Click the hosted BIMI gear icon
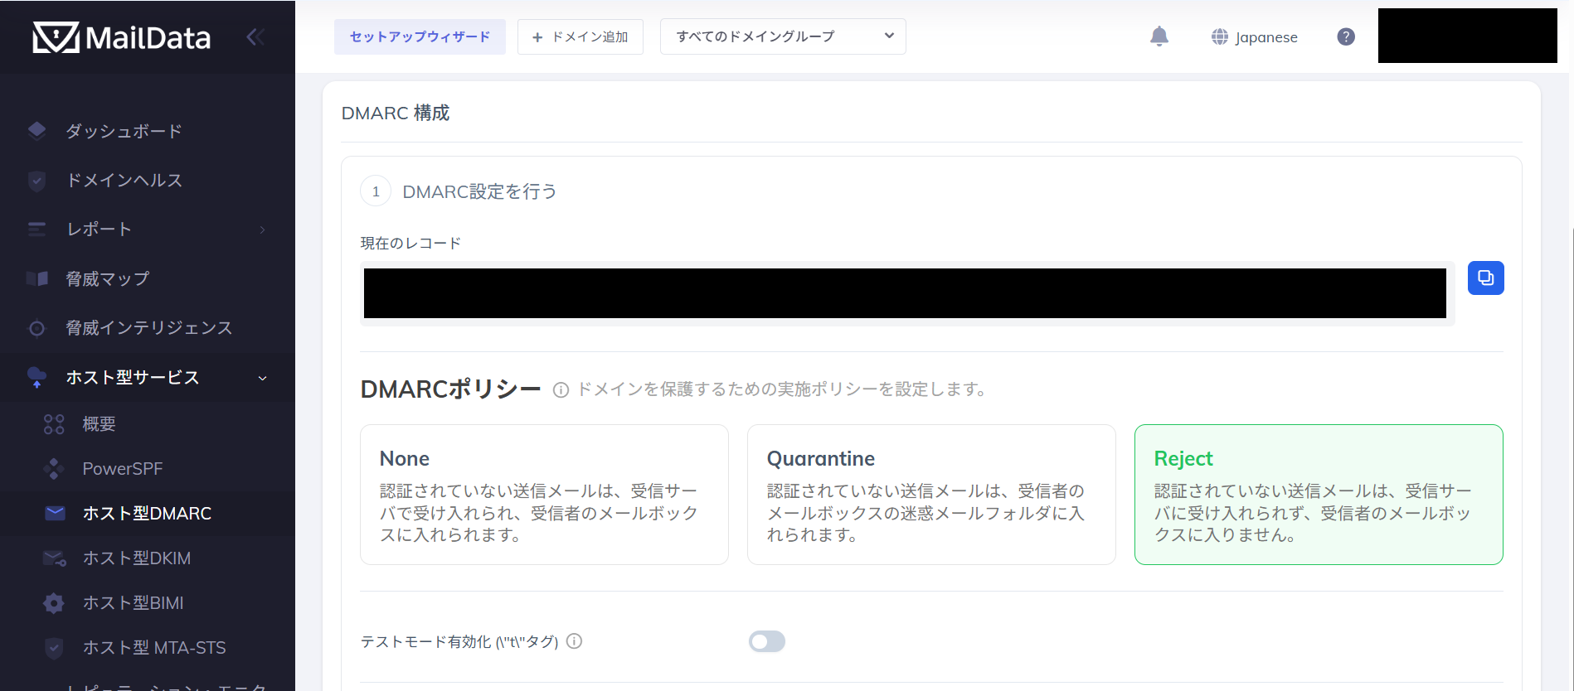 (x=54, y=603)
